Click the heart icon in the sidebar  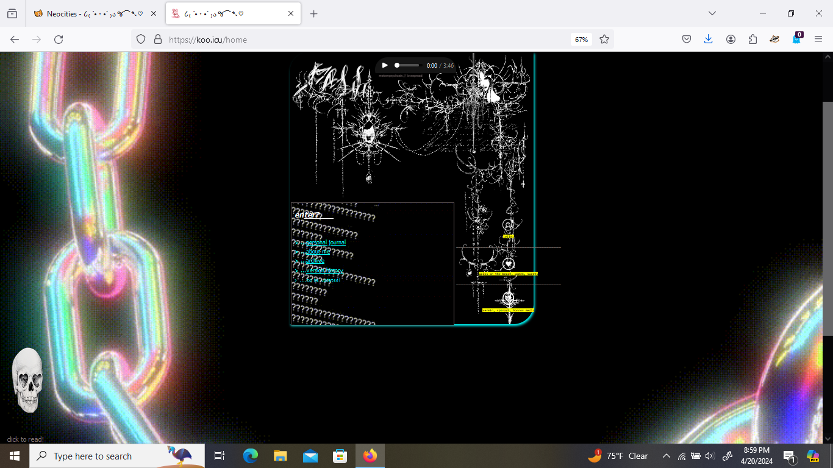click(x=509, y=264)
